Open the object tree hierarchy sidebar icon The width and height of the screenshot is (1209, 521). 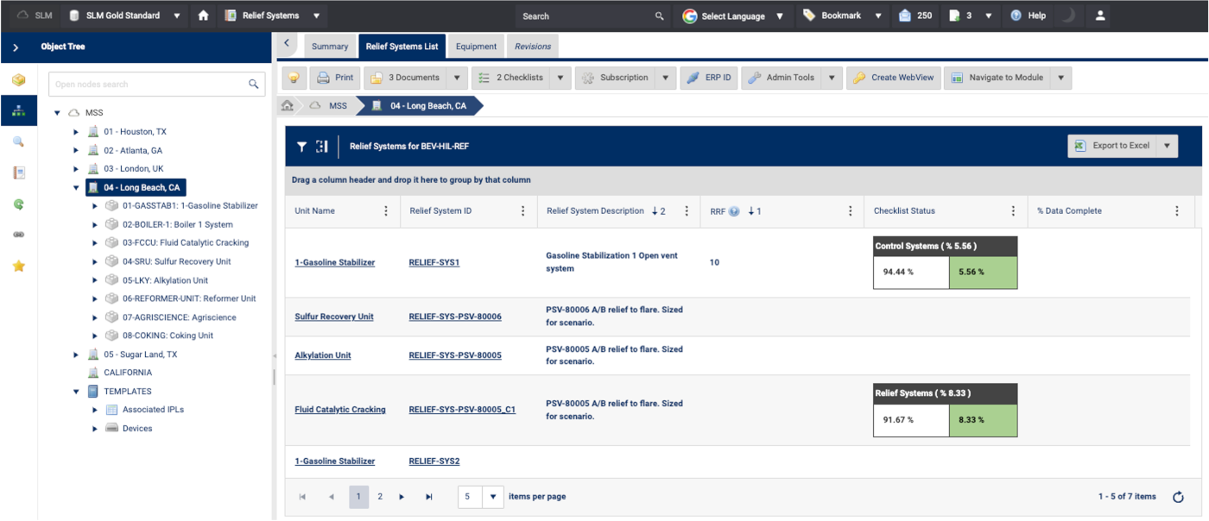18,110
